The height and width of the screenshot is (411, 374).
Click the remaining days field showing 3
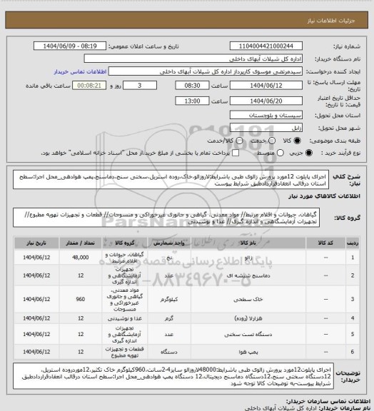pos(140,86)
